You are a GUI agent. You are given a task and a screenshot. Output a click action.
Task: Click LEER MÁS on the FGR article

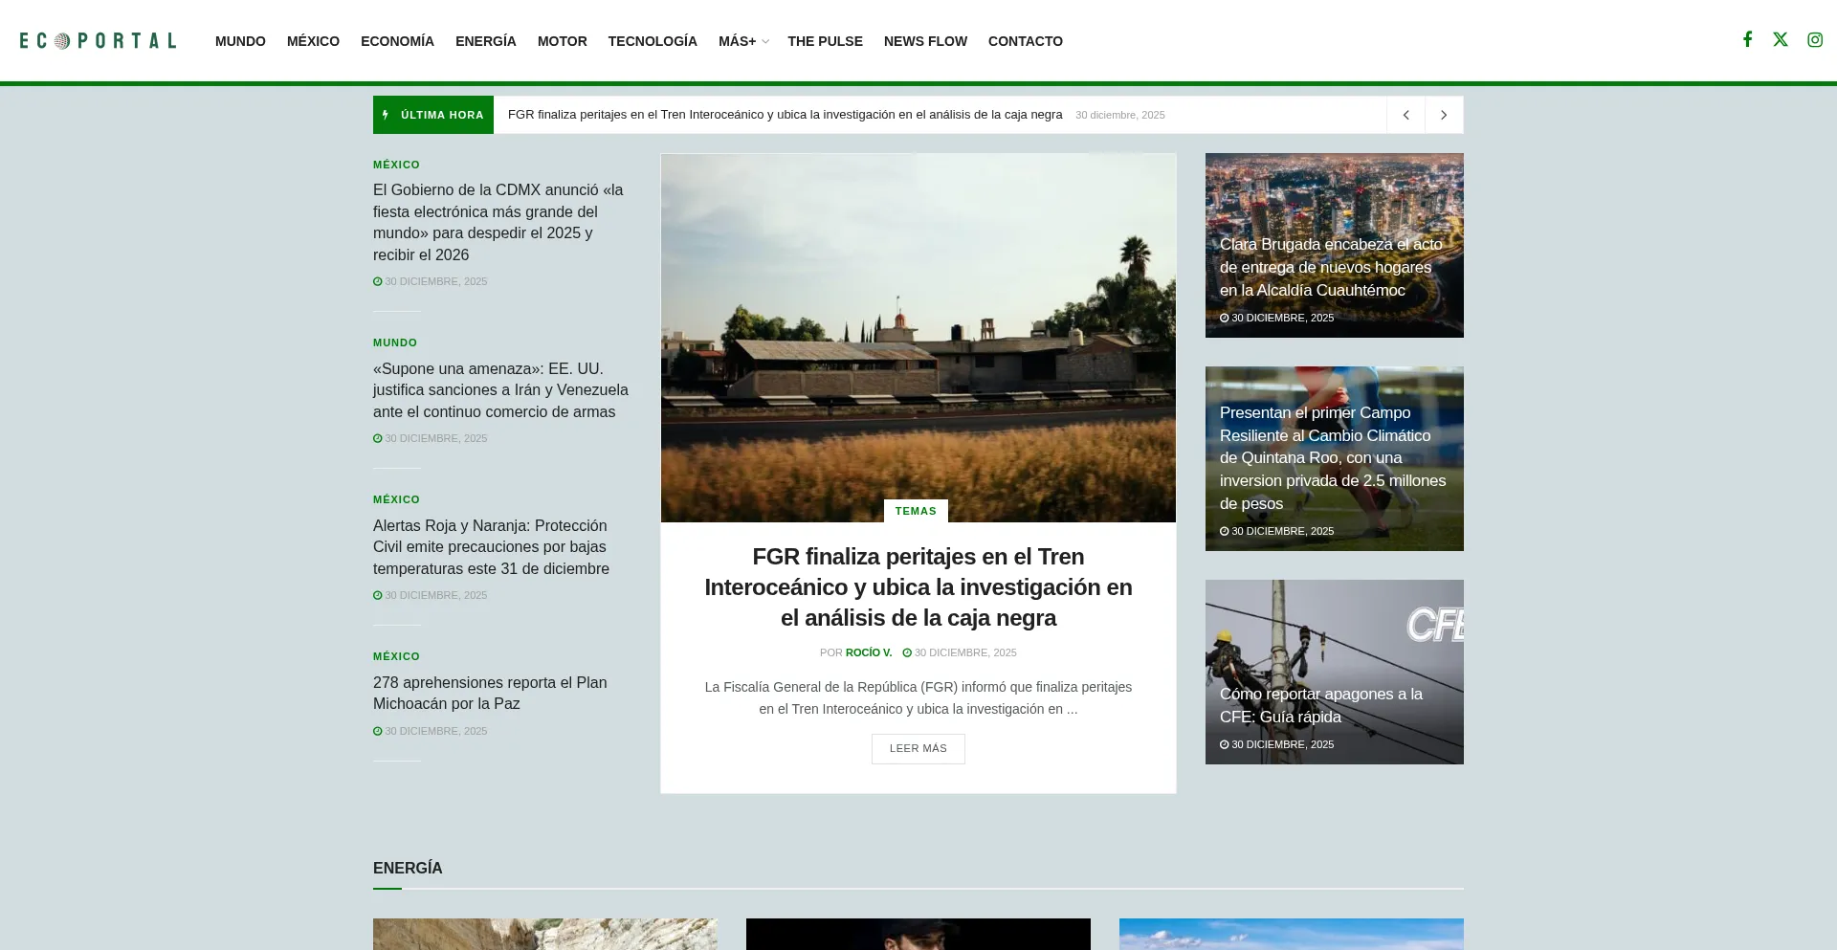click(918, 748)
